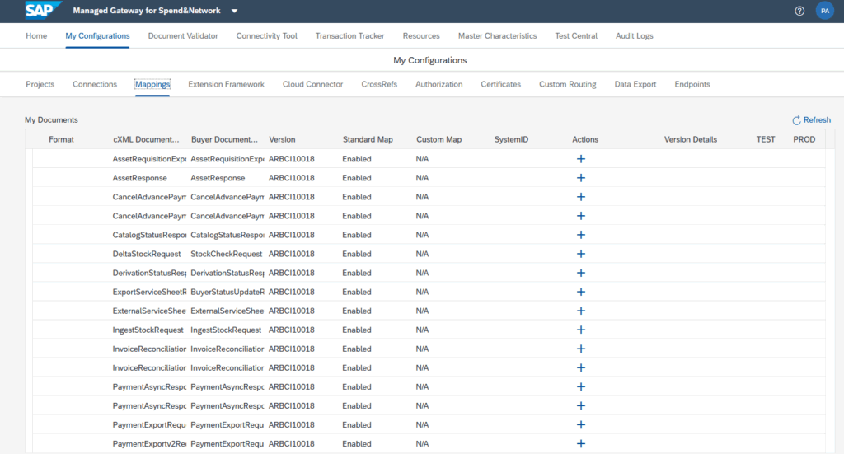This screenshot has width=844, height=454.
Task: Open the help question mark icon
Action: [799, 12]
